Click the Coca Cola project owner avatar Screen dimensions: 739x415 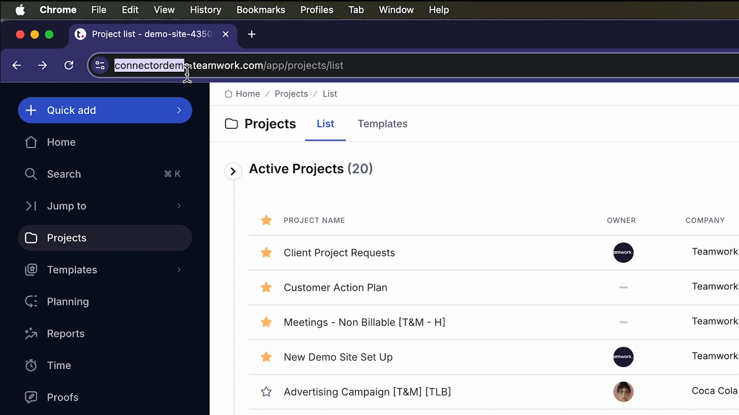623,392
